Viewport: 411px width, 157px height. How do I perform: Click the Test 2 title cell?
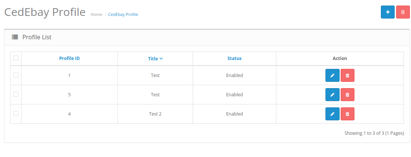pos(155,114)
